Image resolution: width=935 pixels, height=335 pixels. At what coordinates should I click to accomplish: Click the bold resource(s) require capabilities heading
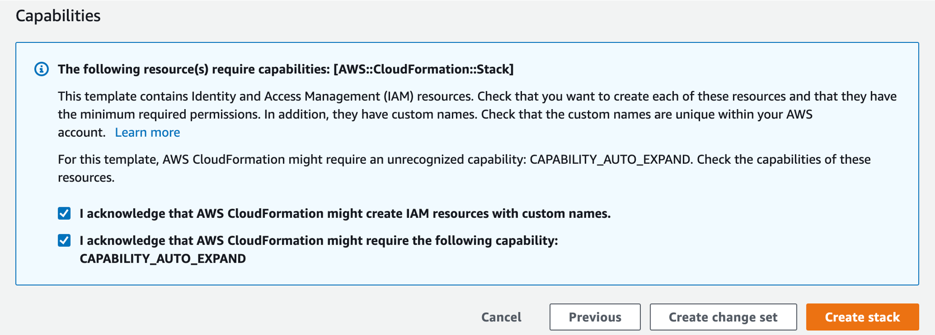286,69
